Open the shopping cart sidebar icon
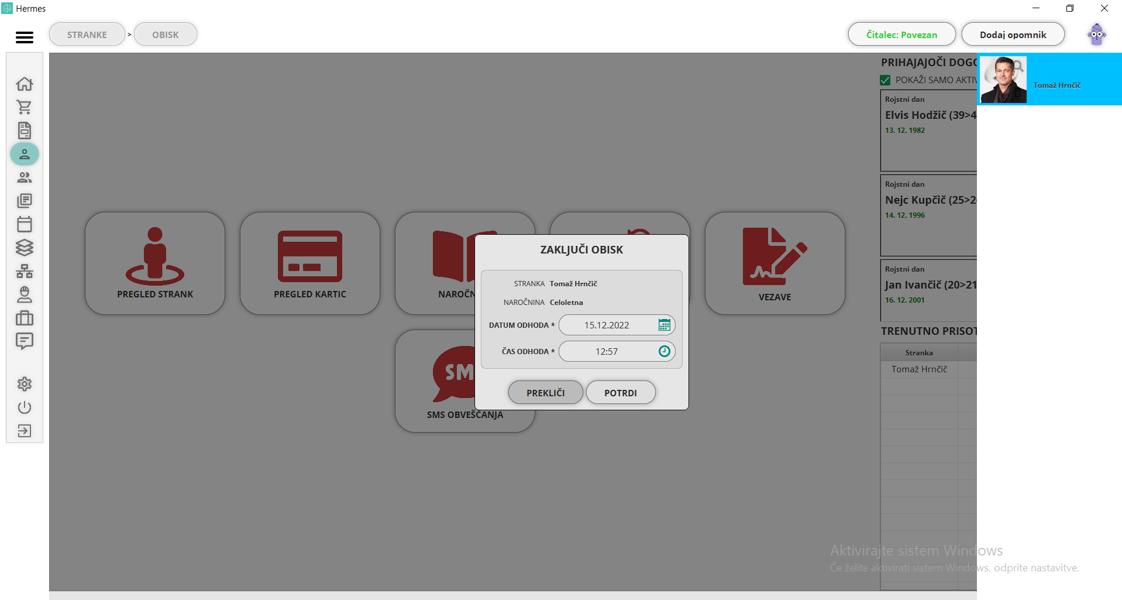Screen dimensions: 1122x600 point(25,107)
